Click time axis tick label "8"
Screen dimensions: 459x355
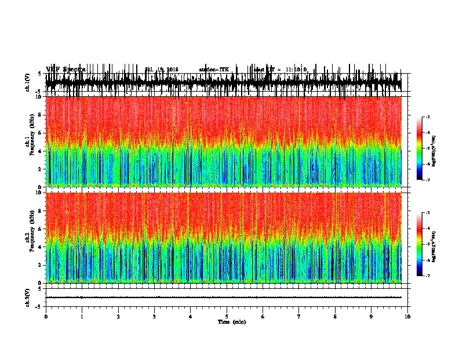coord(335,317)
